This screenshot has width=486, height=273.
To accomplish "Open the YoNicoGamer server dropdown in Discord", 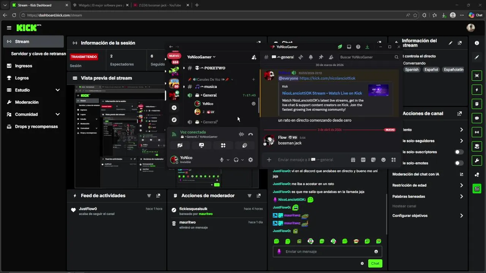I will click(201, 57).
